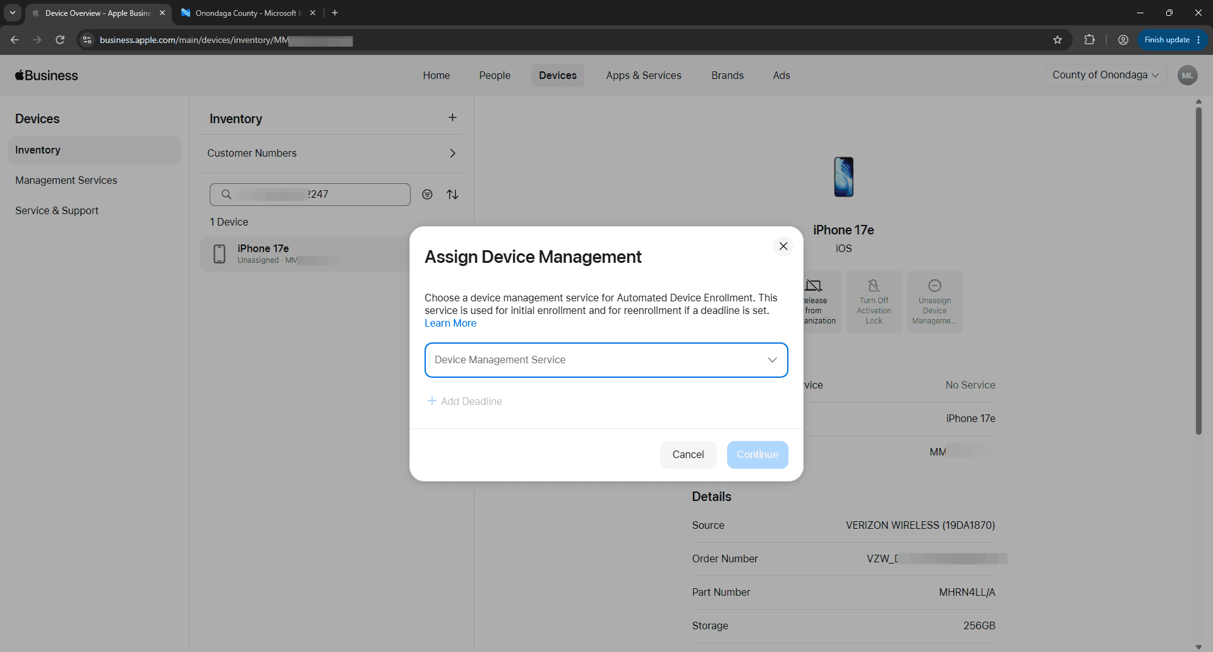Cancel the device management assignment
1213x652 pixels.
click(x=688, y=455)
